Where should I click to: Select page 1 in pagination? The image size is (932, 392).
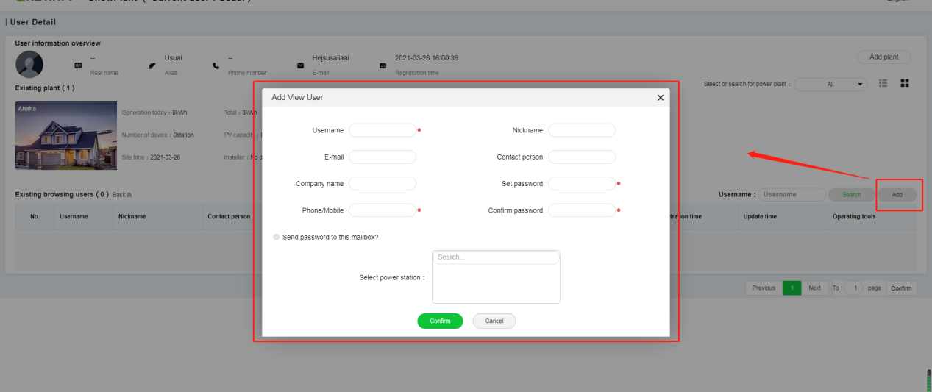point(792,288)
